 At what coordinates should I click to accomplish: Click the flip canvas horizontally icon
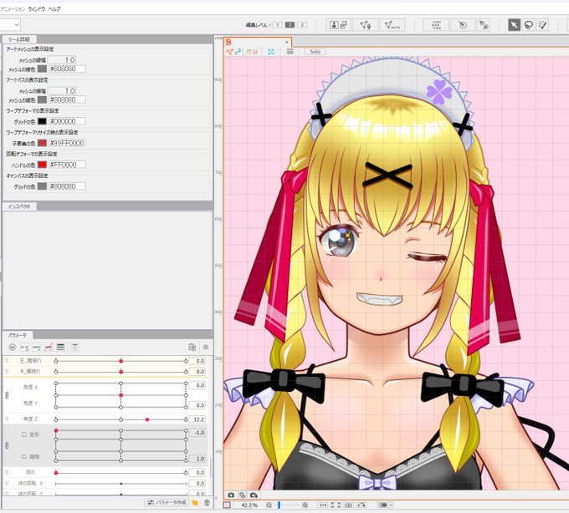coord(349,505)
